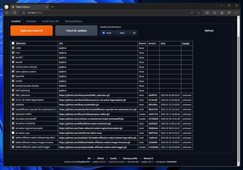Click the scrollbar down arrow
Screen dimensions: 243x170
pyautogui.click(x=239, y=164)
